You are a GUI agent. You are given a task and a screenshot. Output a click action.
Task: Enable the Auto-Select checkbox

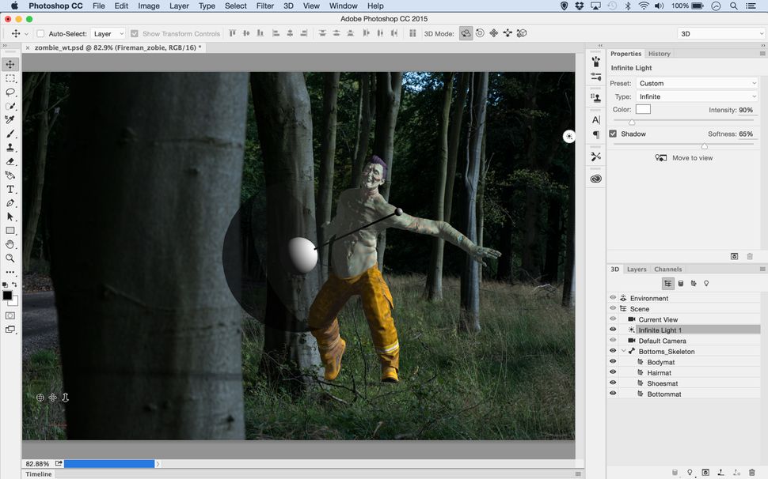(x=40, y=33)
